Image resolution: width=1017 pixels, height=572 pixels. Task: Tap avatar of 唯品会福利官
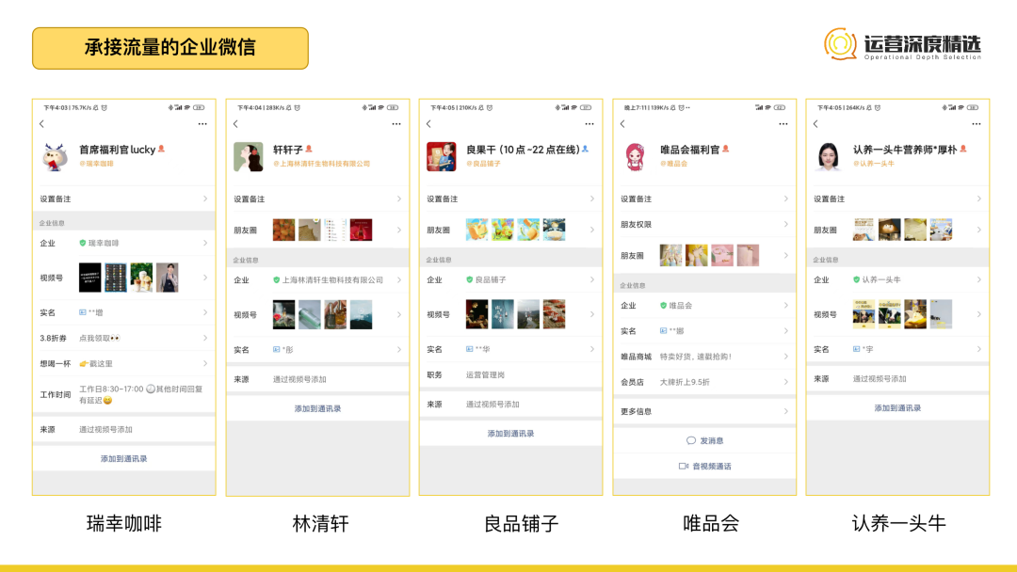coord(635,157)
